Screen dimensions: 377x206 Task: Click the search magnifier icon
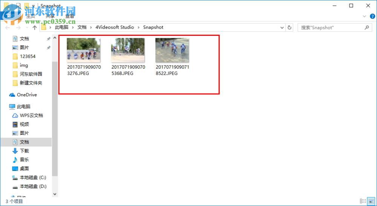(x=367, y=28)
